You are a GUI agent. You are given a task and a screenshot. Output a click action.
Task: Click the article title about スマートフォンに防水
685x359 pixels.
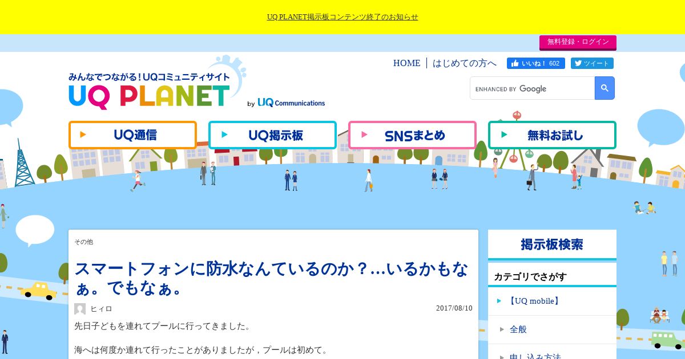tap(272, 278)
